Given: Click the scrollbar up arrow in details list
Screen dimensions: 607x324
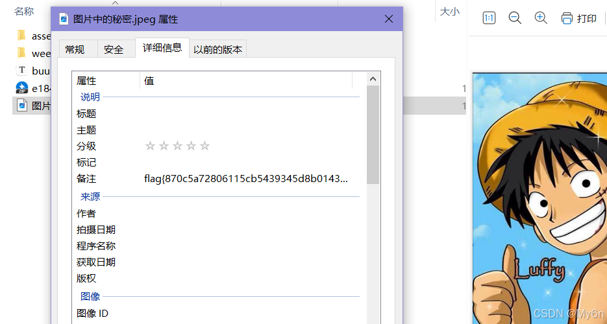Looking at the screenshot, I should [373, 79].
